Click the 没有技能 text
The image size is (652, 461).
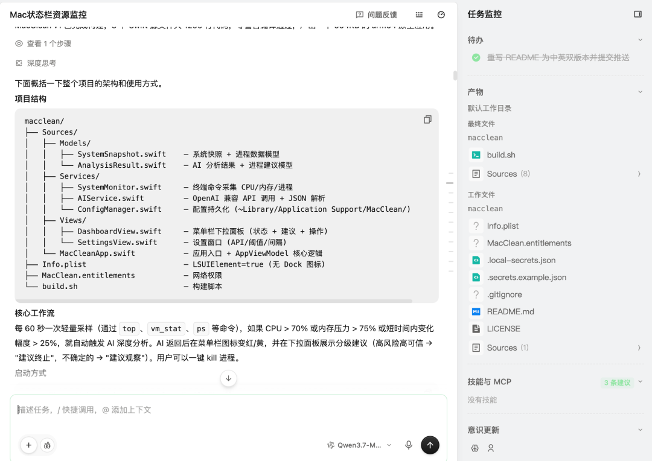(x=482, y=400)
